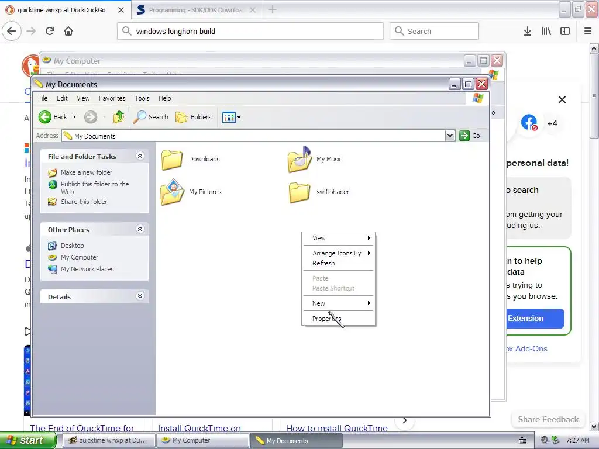Go to My Computer in Other Places
This screenshot has height=449, width=599.
click(x=80, y=257)
